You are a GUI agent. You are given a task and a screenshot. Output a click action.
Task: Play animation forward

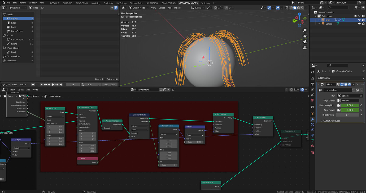tap(53, 85)
